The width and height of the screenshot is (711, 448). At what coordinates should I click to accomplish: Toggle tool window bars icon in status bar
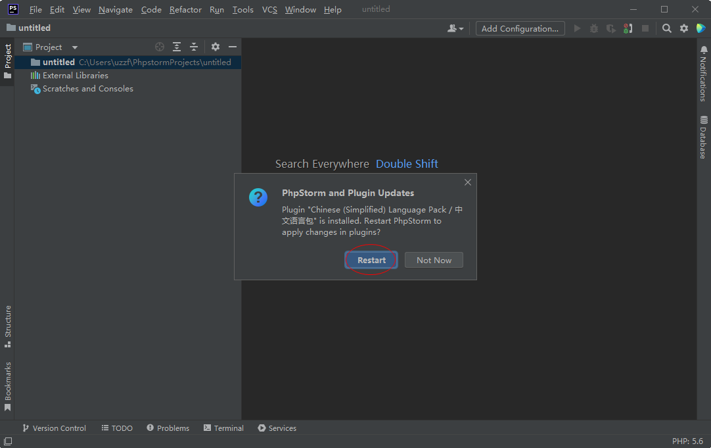8,441
